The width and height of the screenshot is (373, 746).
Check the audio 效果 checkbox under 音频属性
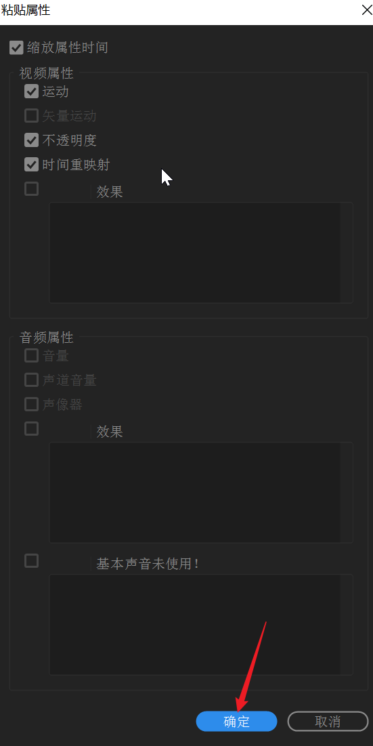coord(31,429)
